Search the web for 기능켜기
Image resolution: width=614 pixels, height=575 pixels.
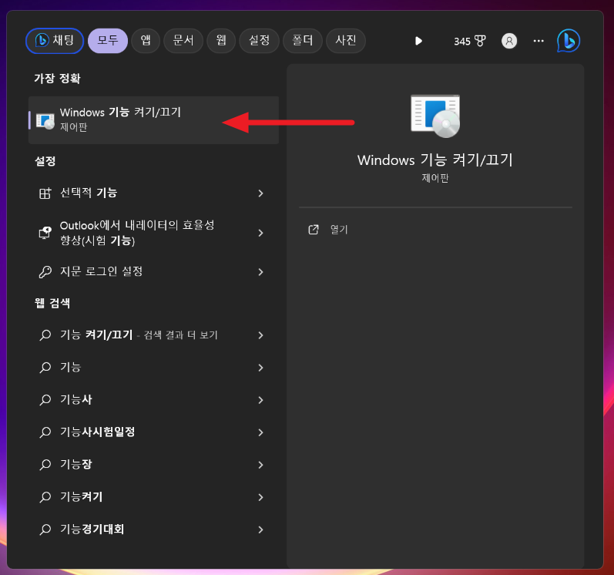(153, 497)
